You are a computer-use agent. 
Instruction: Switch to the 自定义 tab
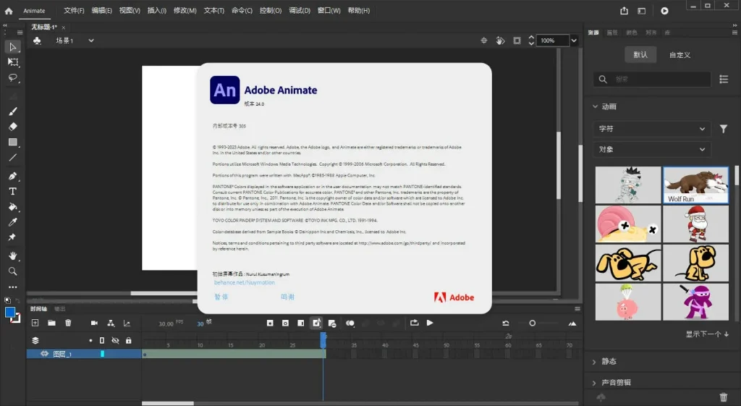pyautogui.click(x=679, y=55)
